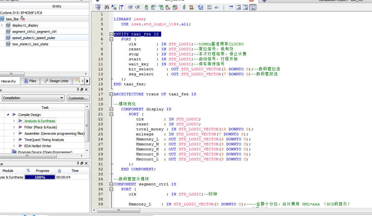Select taxi_state:U_taxi_state instance

[30, 44]
